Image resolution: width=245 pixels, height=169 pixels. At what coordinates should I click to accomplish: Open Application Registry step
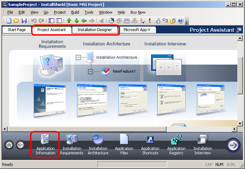(176, 145)
